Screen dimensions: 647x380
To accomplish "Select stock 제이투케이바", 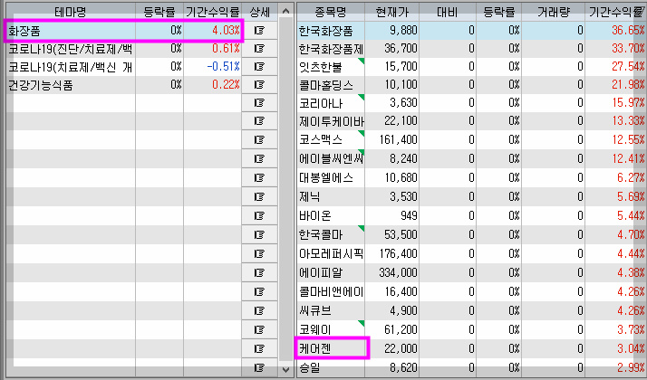I will pyautogui.click(x=331, y=121).
